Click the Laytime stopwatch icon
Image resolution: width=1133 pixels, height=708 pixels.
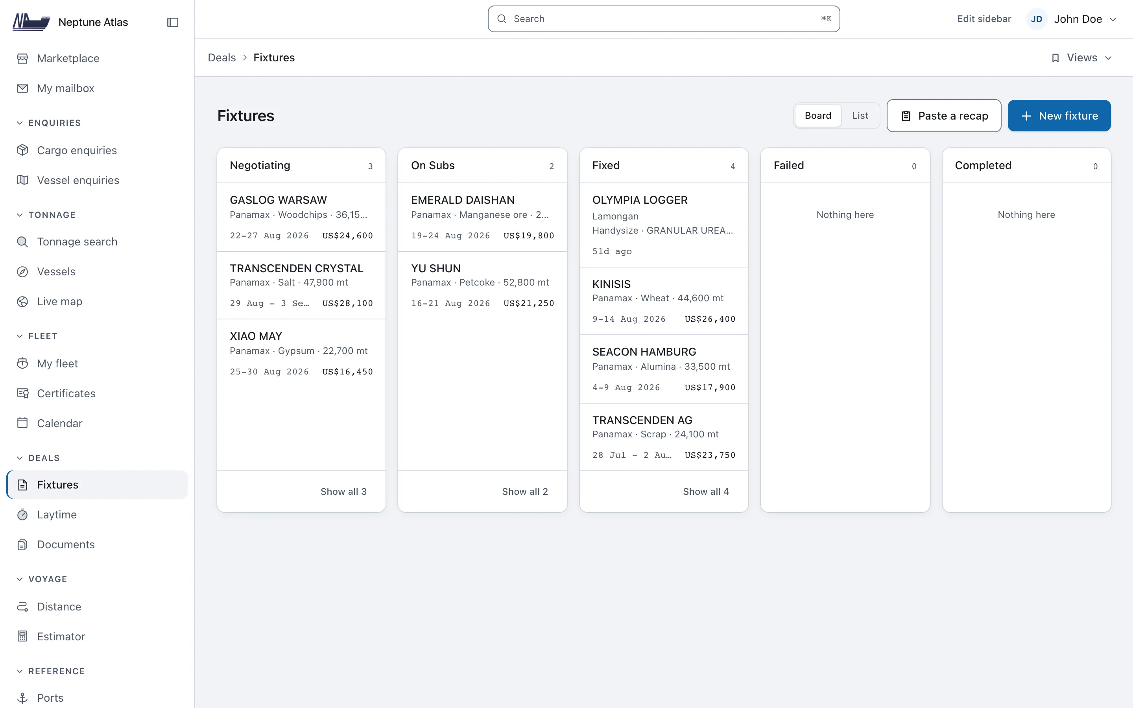click(22, 514)
